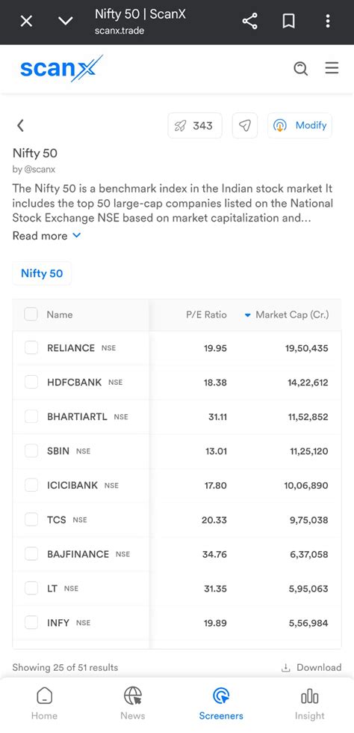Viewport: 354px width, 733px height.
Task: Switch to the News tab
Action: pos(132,704)
